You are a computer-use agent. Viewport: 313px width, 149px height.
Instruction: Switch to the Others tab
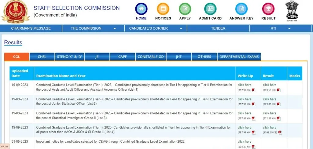point(204,57)
